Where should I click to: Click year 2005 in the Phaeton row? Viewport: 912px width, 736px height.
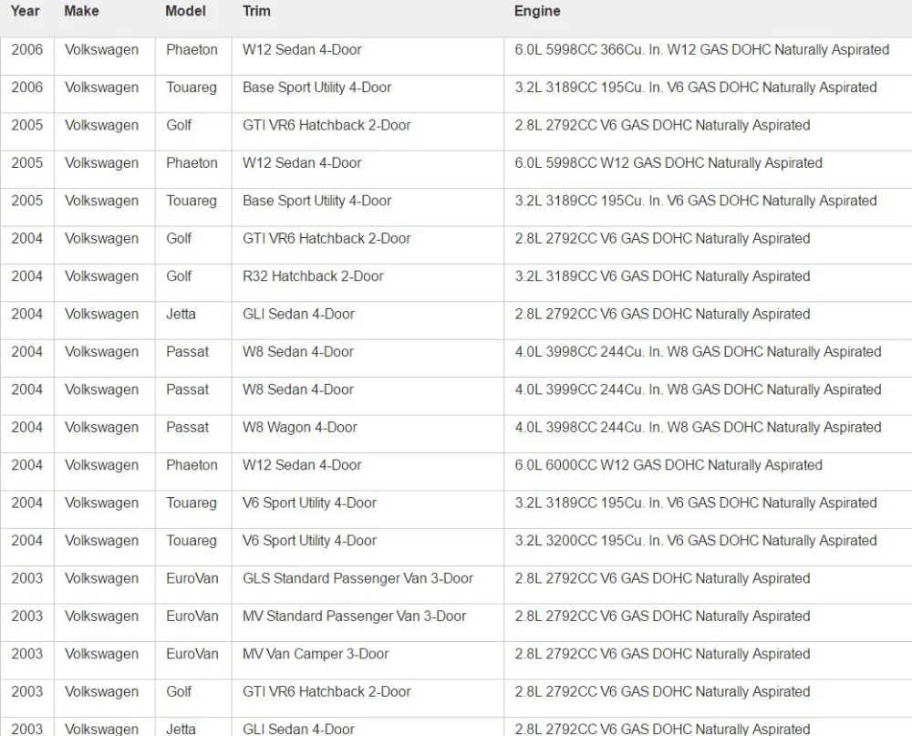pyautogui.click(x=26, y=163)
